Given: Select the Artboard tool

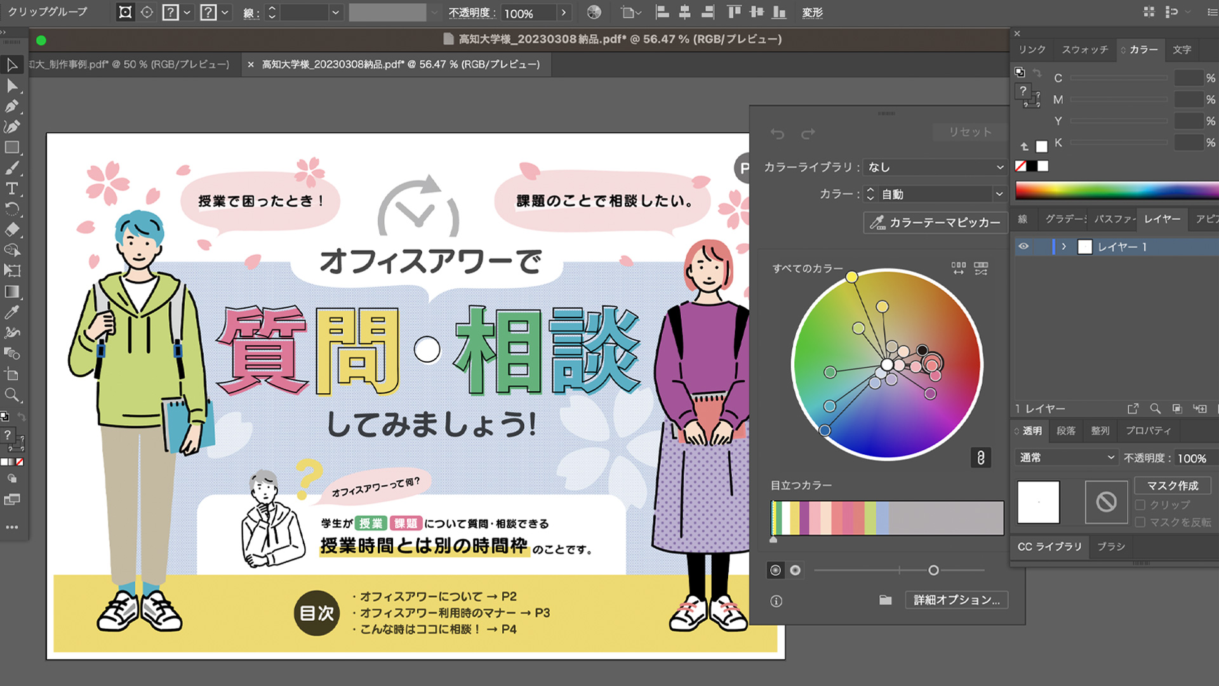Looking at the screenshot, I should [x=12, y=374].
